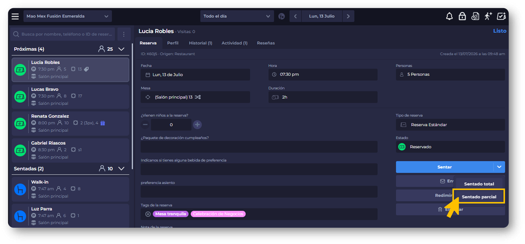This screenshot has width=525, height=244.
Task: Open the Sentar split-button dropdown arrow
Action: click(499, 167)
